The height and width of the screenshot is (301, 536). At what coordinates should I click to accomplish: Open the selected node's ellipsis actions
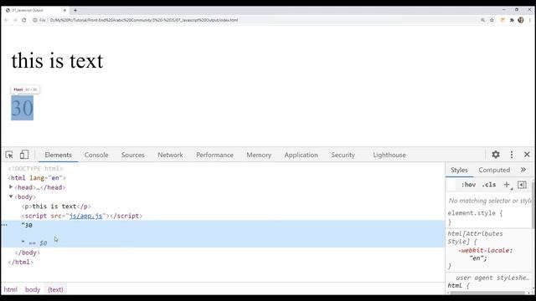point(4,225)
